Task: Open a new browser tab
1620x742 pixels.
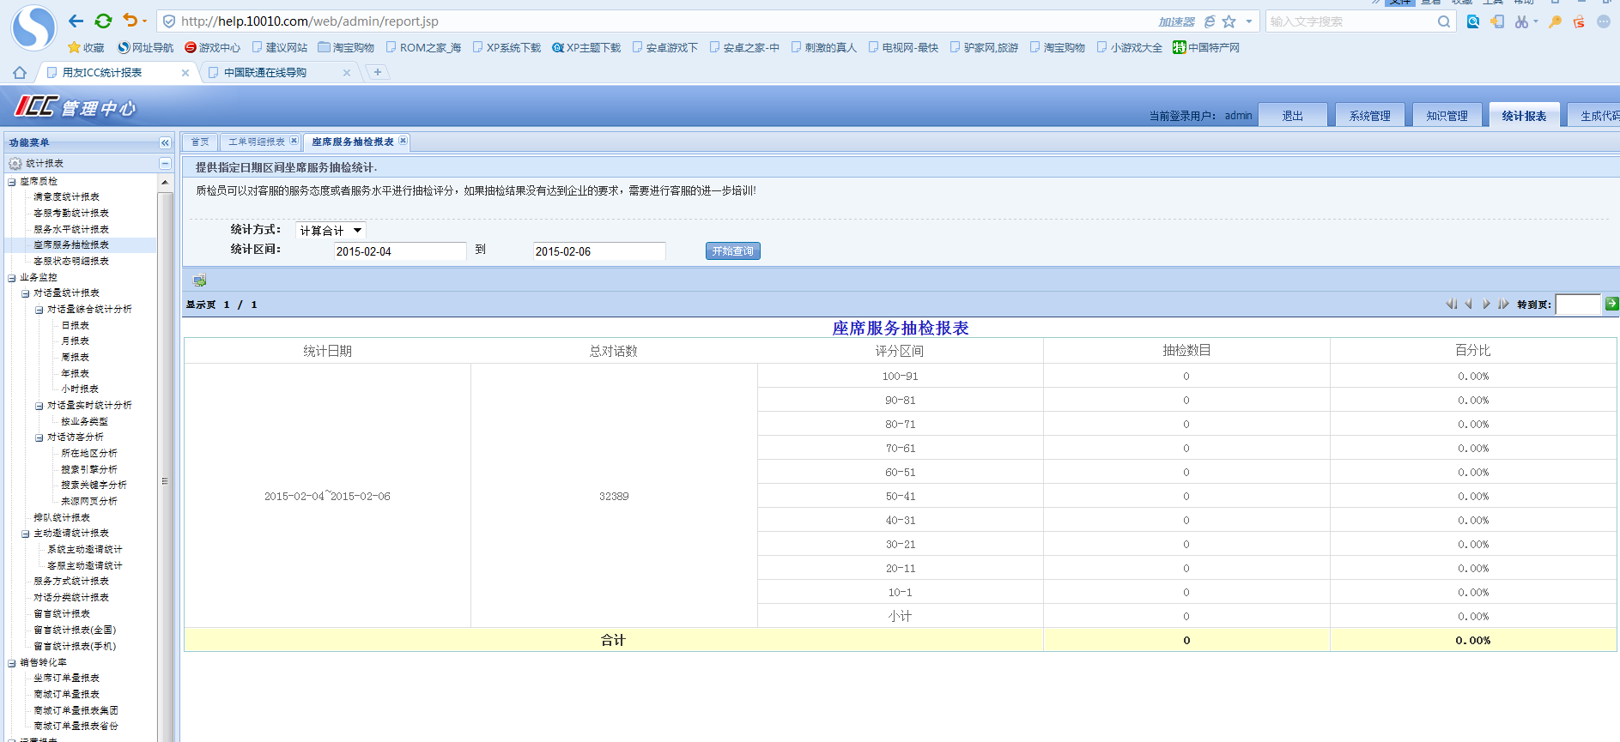Action: click(377, 72)
